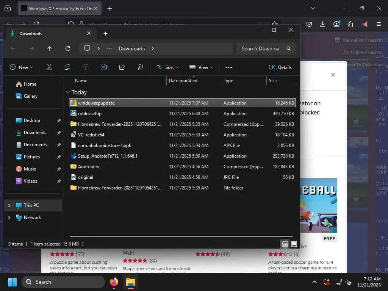Select the windowsxpupdate application file

click(x=182, y=103)
